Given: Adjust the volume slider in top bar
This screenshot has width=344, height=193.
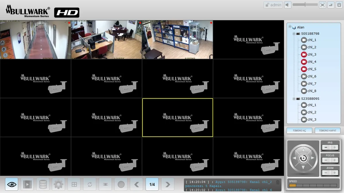Looking at the screenshot, I should pos(305,5).
